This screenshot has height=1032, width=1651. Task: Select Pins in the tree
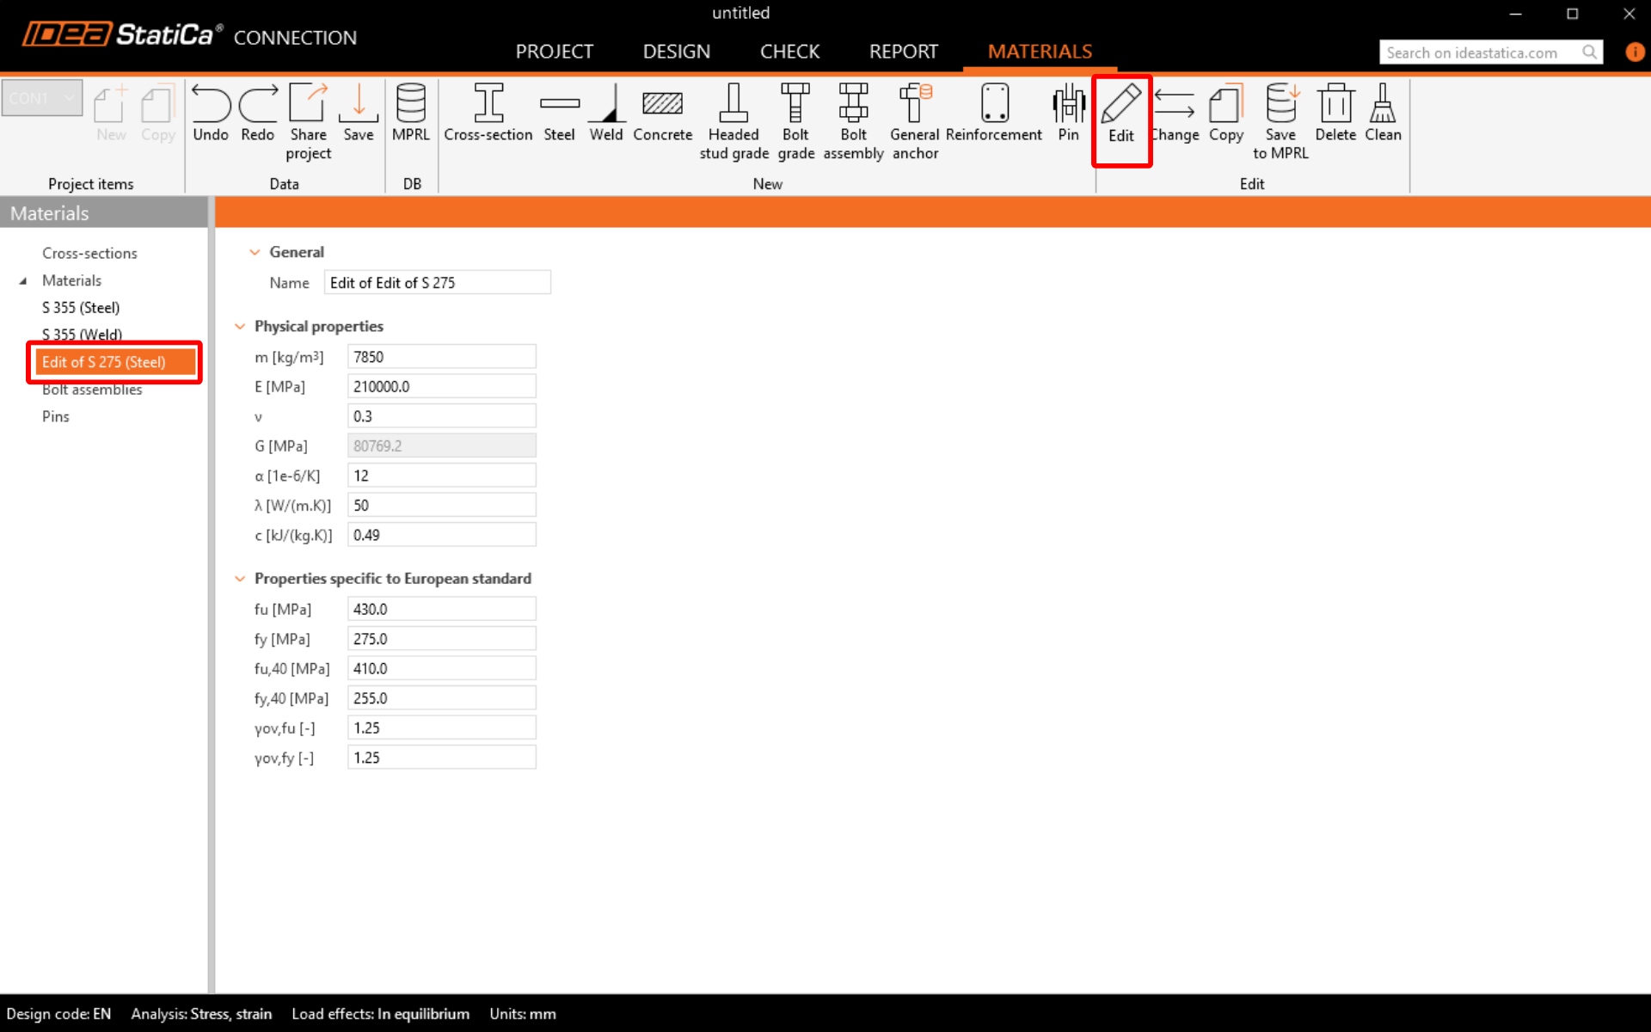click(x=56, y=416)
